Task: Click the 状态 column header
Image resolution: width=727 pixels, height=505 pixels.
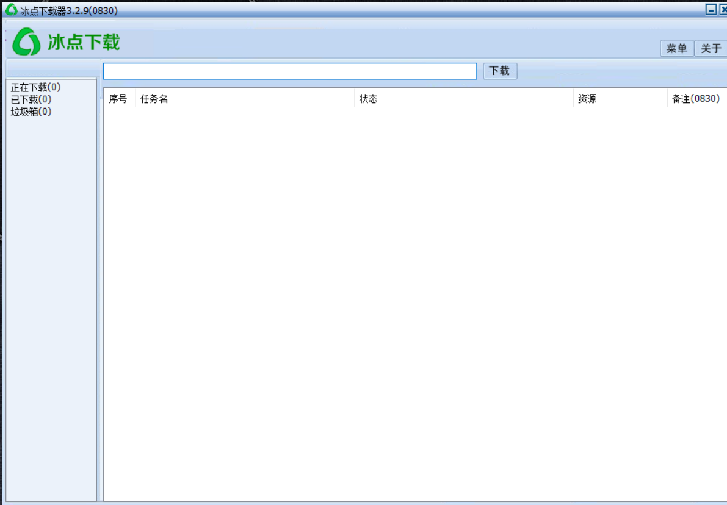Action: 464,98
